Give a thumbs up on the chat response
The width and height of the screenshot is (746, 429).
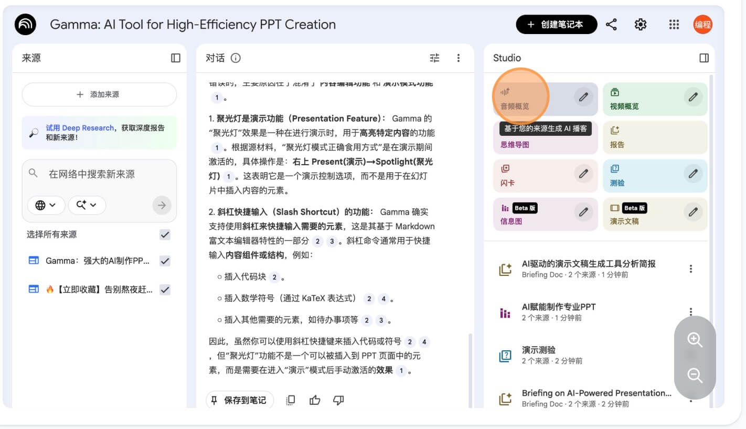tap(315, 400)
